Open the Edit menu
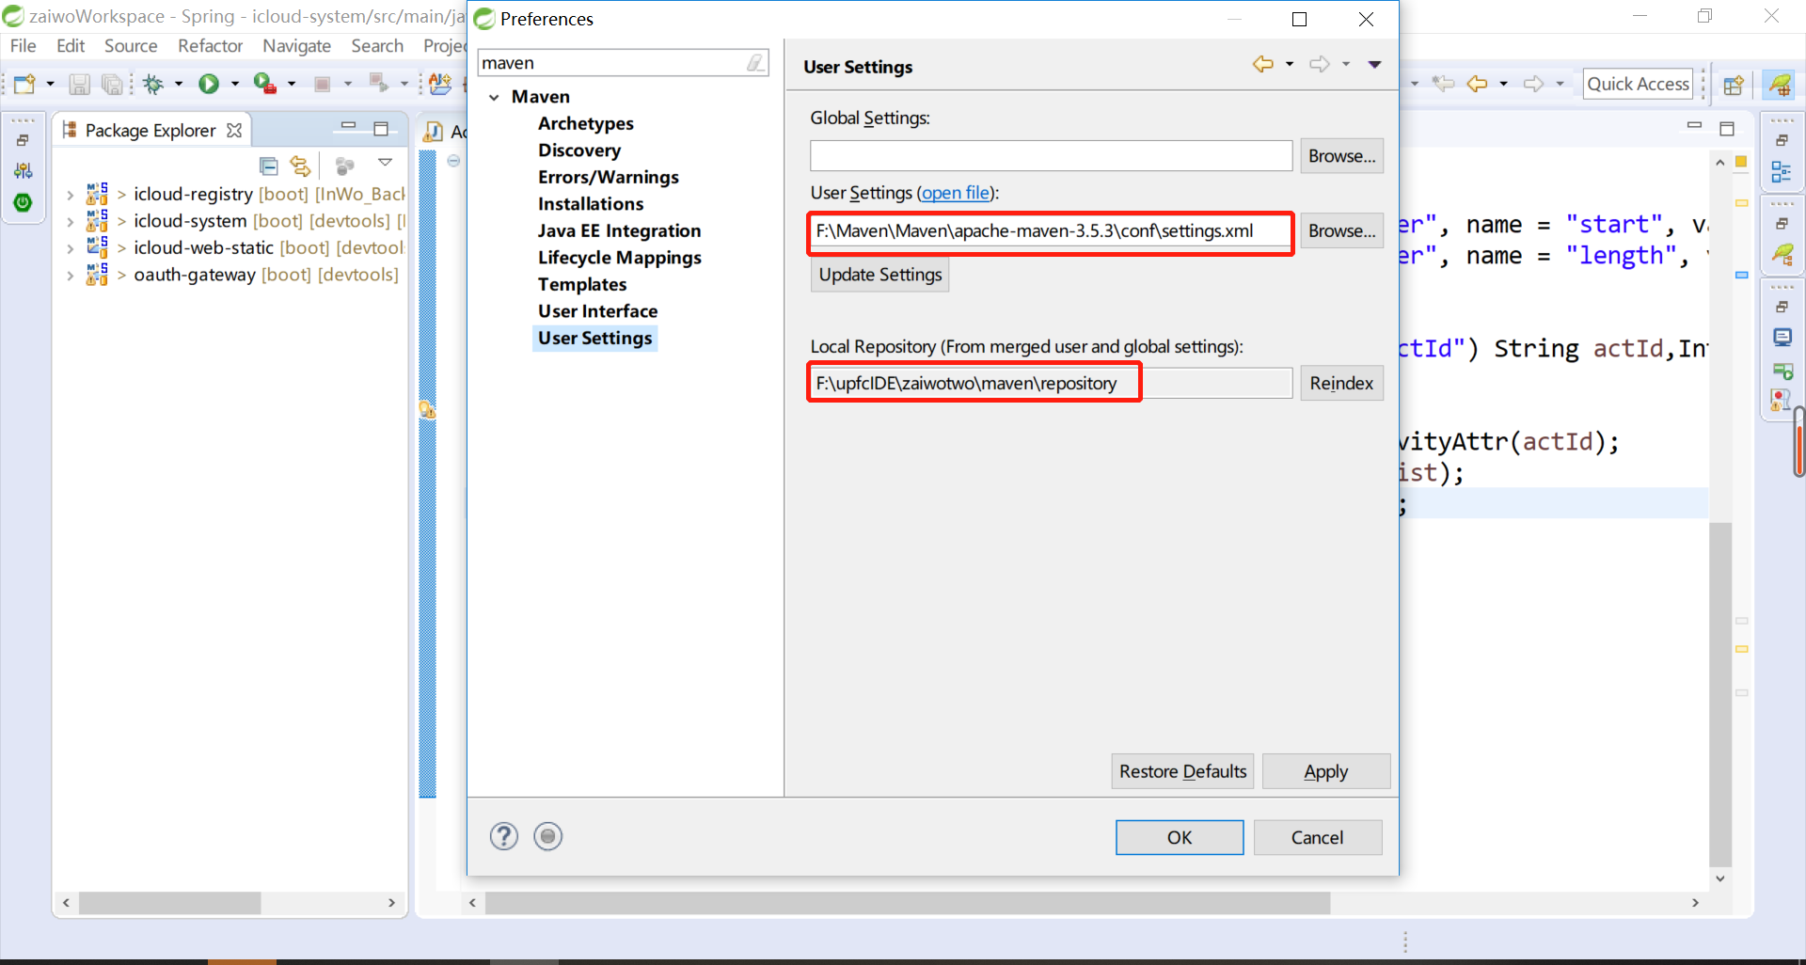This screenshot has width=1806, height=965. point(71,45)
